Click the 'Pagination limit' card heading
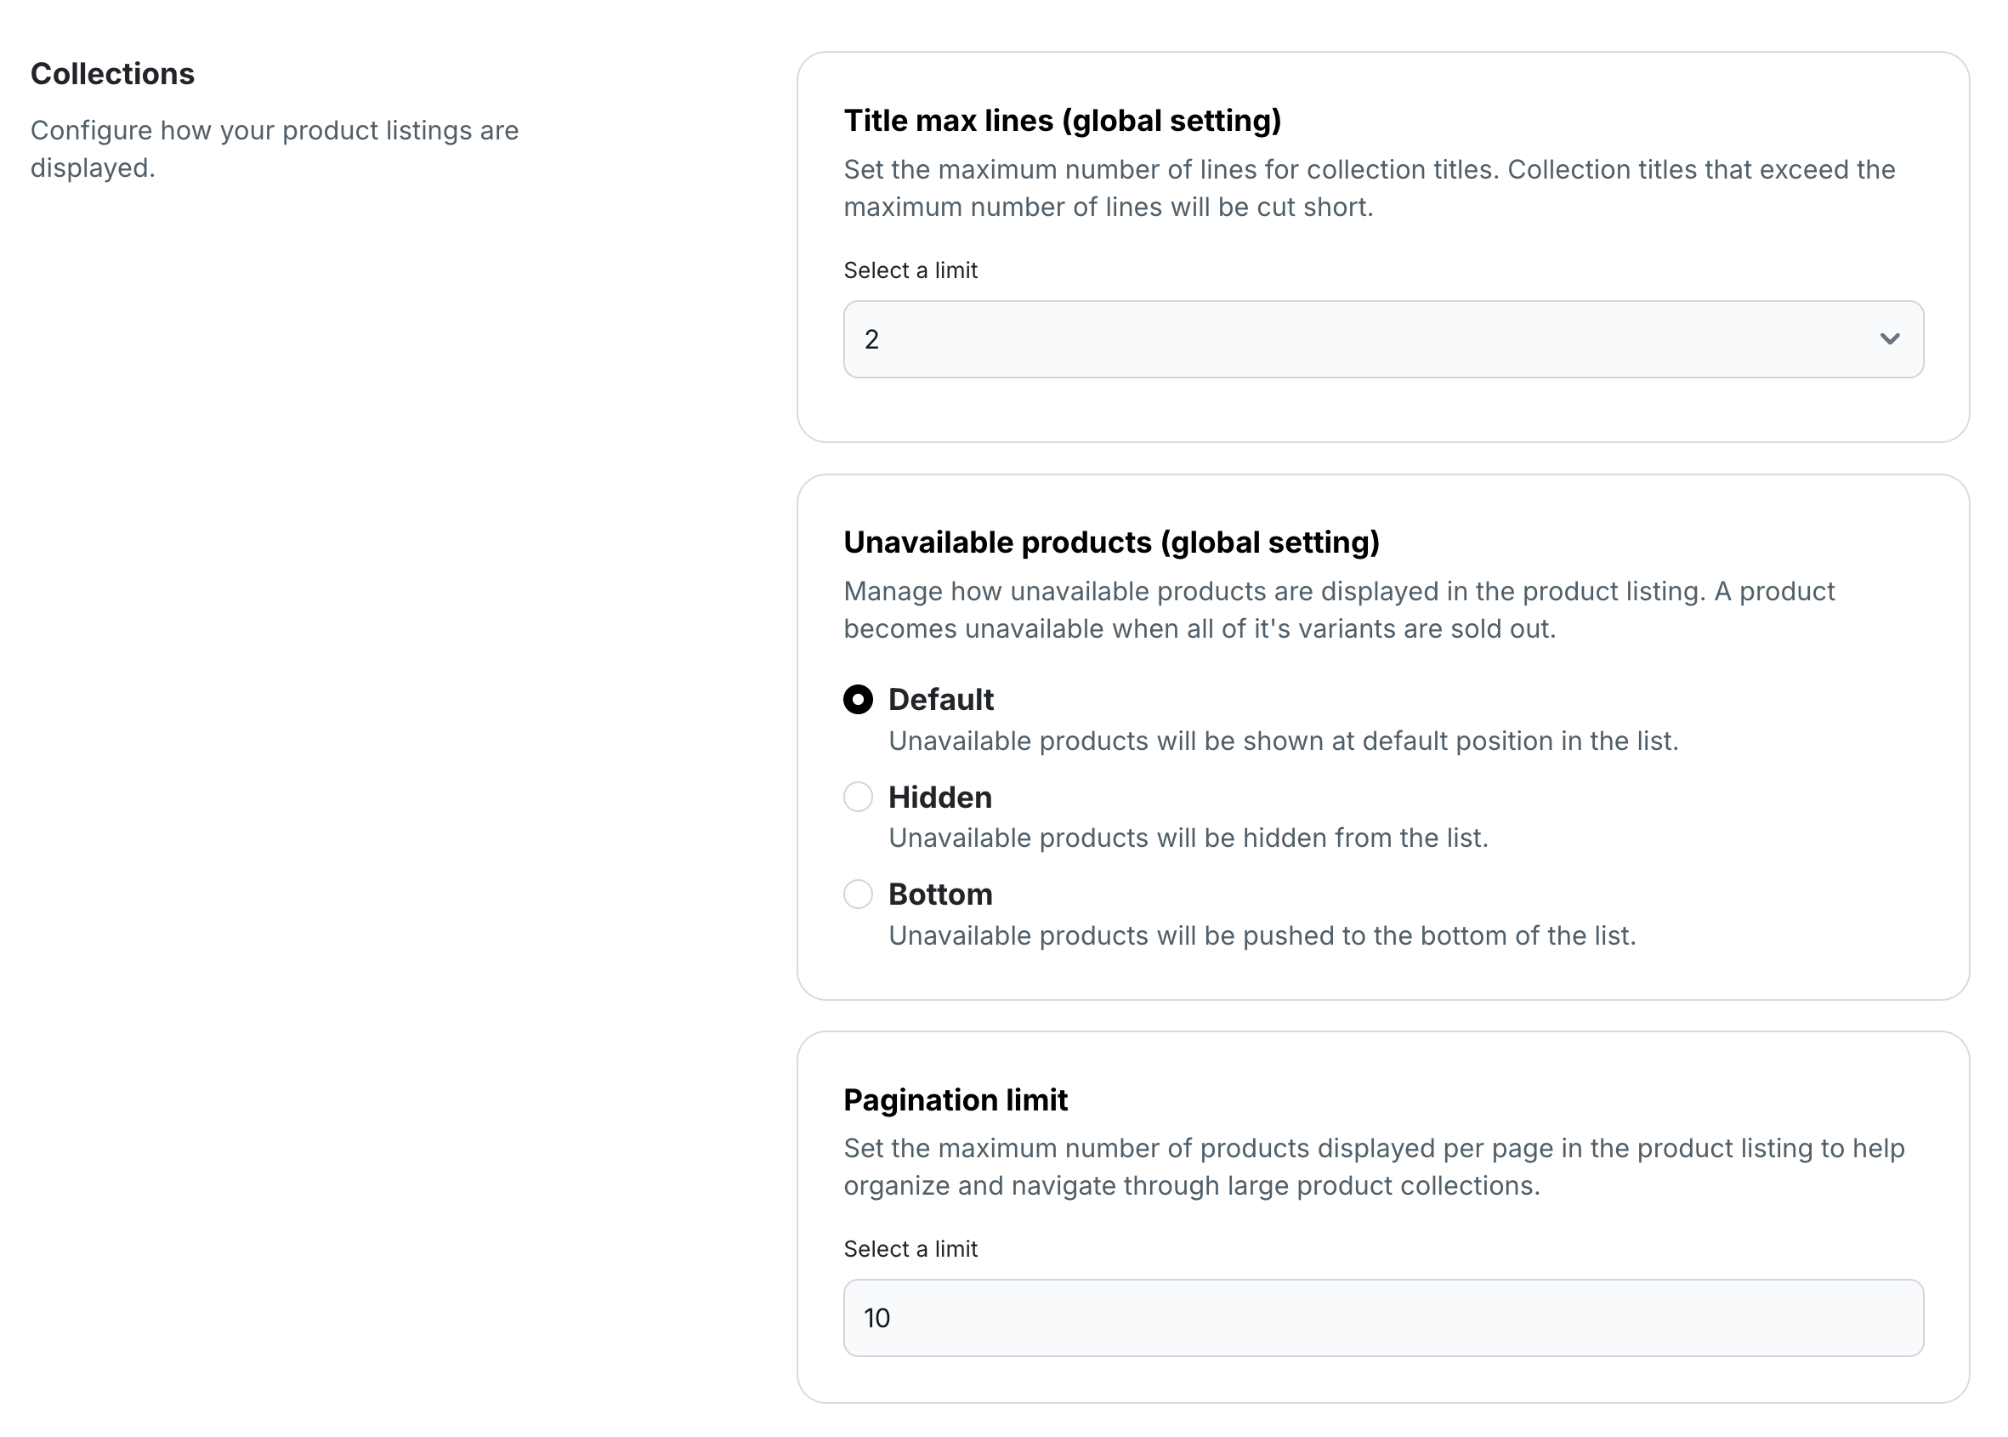Screen dimensions: 2008x1437 955,1099
